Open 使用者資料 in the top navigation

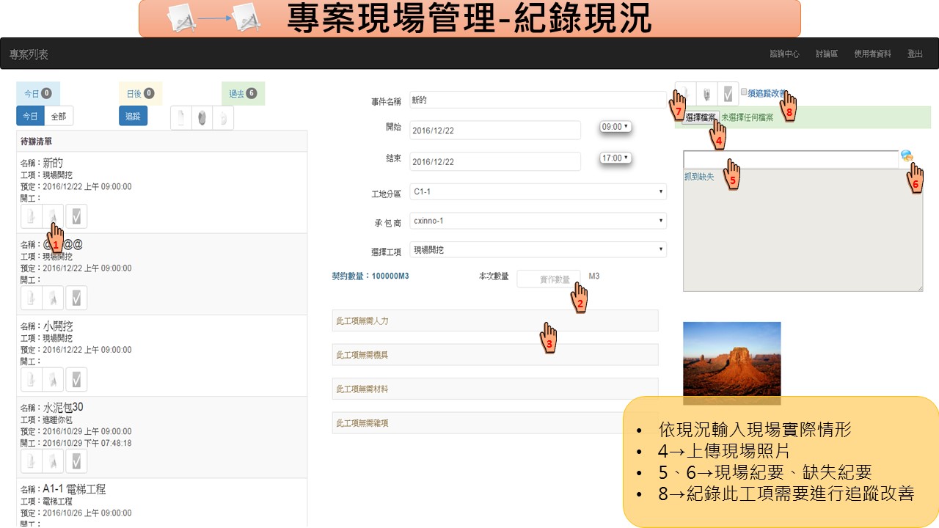pyautogui.click(x=872, y=54)
